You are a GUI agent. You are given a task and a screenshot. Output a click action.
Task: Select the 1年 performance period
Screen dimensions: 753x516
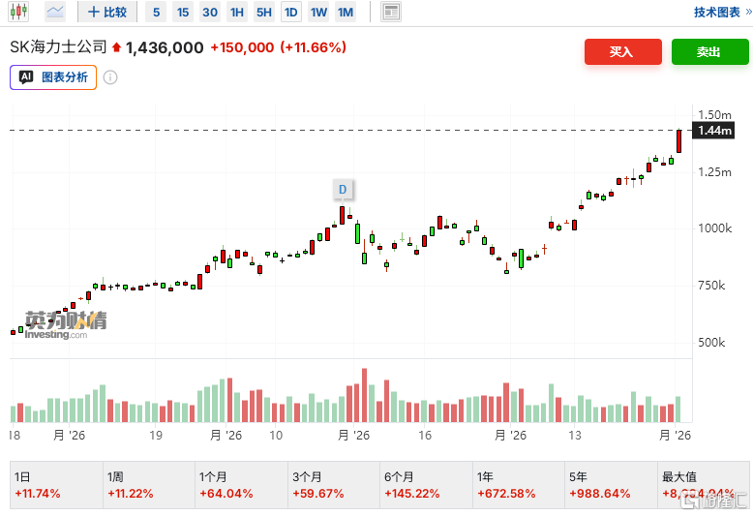click(519, 485)
